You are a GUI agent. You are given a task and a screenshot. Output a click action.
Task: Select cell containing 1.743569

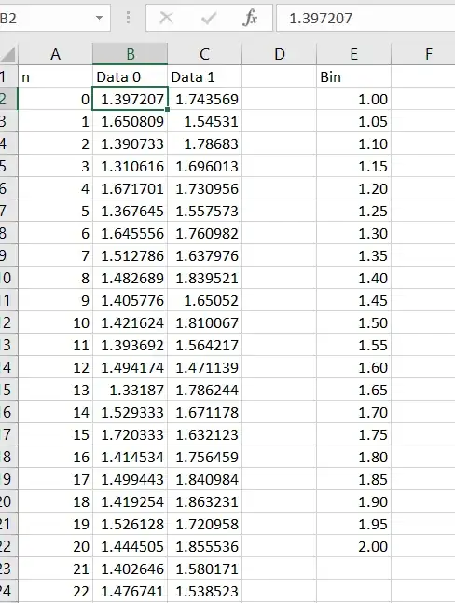204,99
